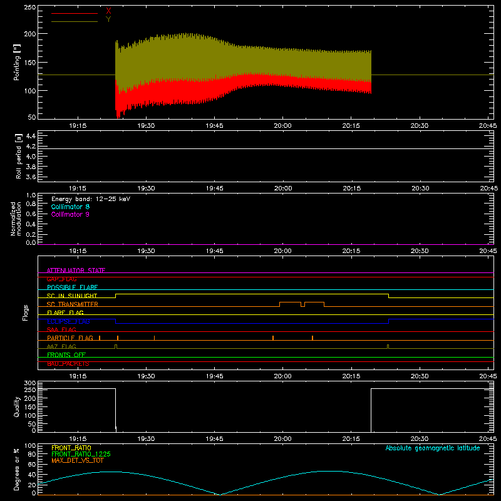Click the 200 tick on Pointing axis

[x=29, y=34]
